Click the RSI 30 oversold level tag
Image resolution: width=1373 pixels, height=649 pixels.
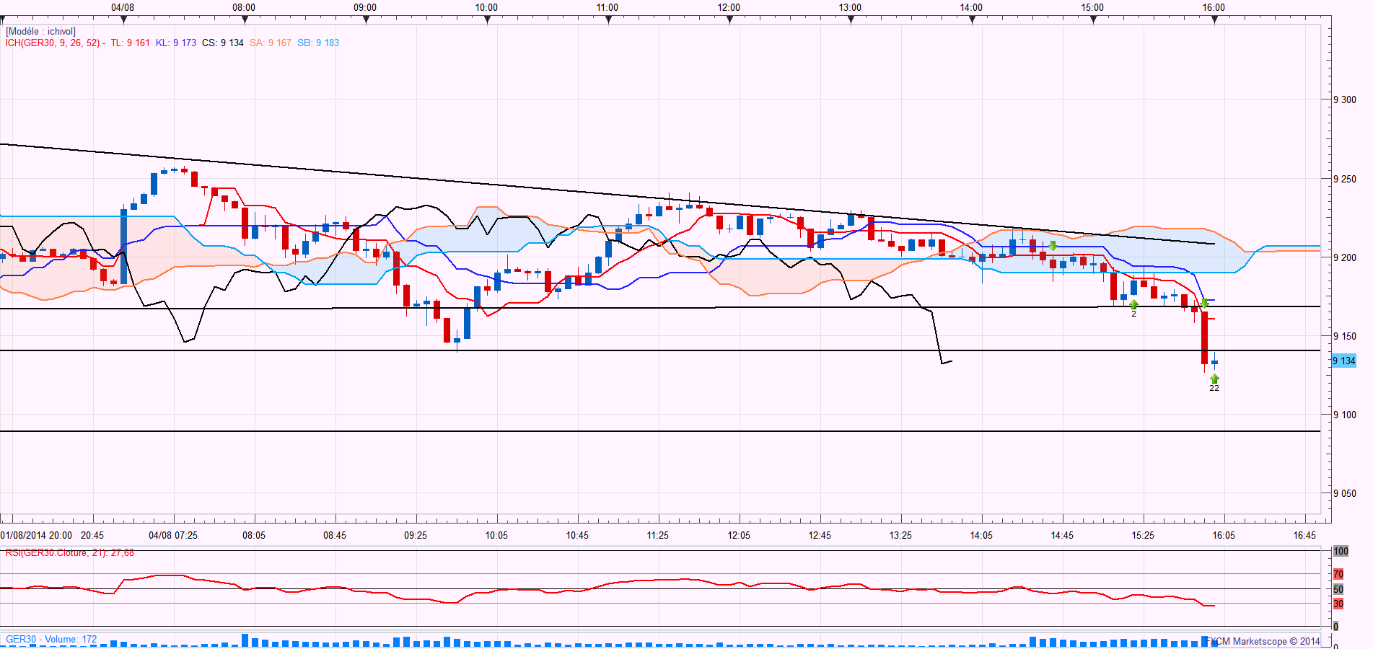click(1338, 604)
